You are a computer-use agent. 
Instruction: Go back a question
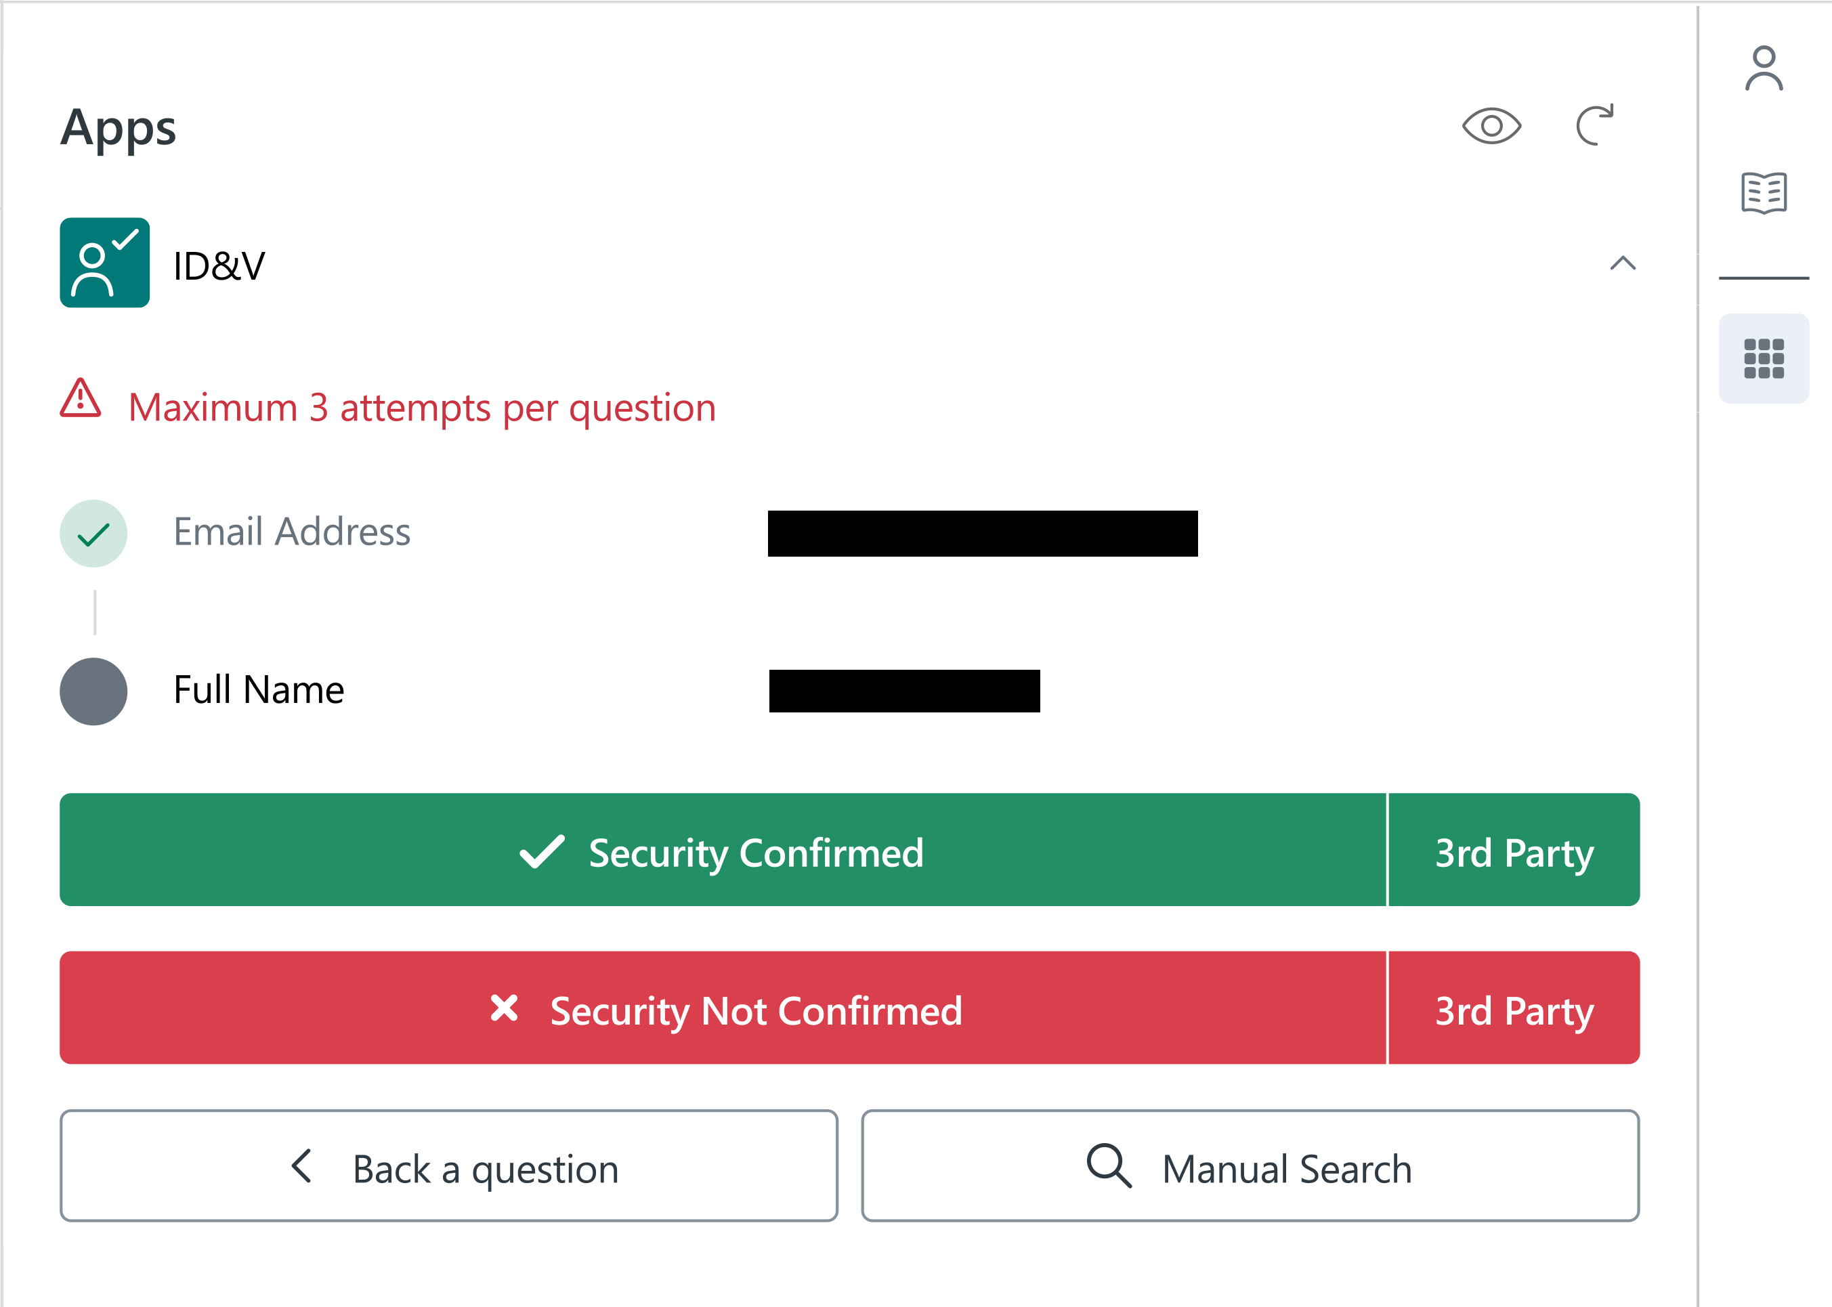point(448,1166)
